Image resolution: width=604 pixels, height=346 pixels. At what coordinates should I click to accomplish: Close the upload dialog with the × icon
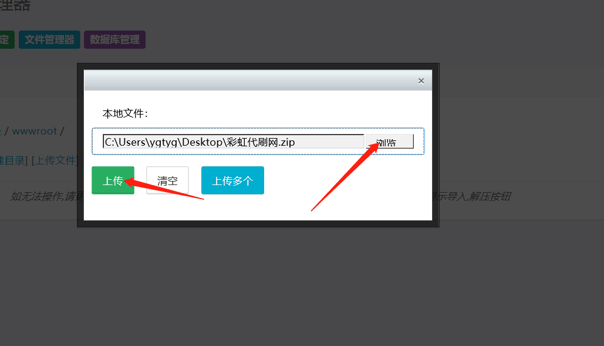click(421, 81)
